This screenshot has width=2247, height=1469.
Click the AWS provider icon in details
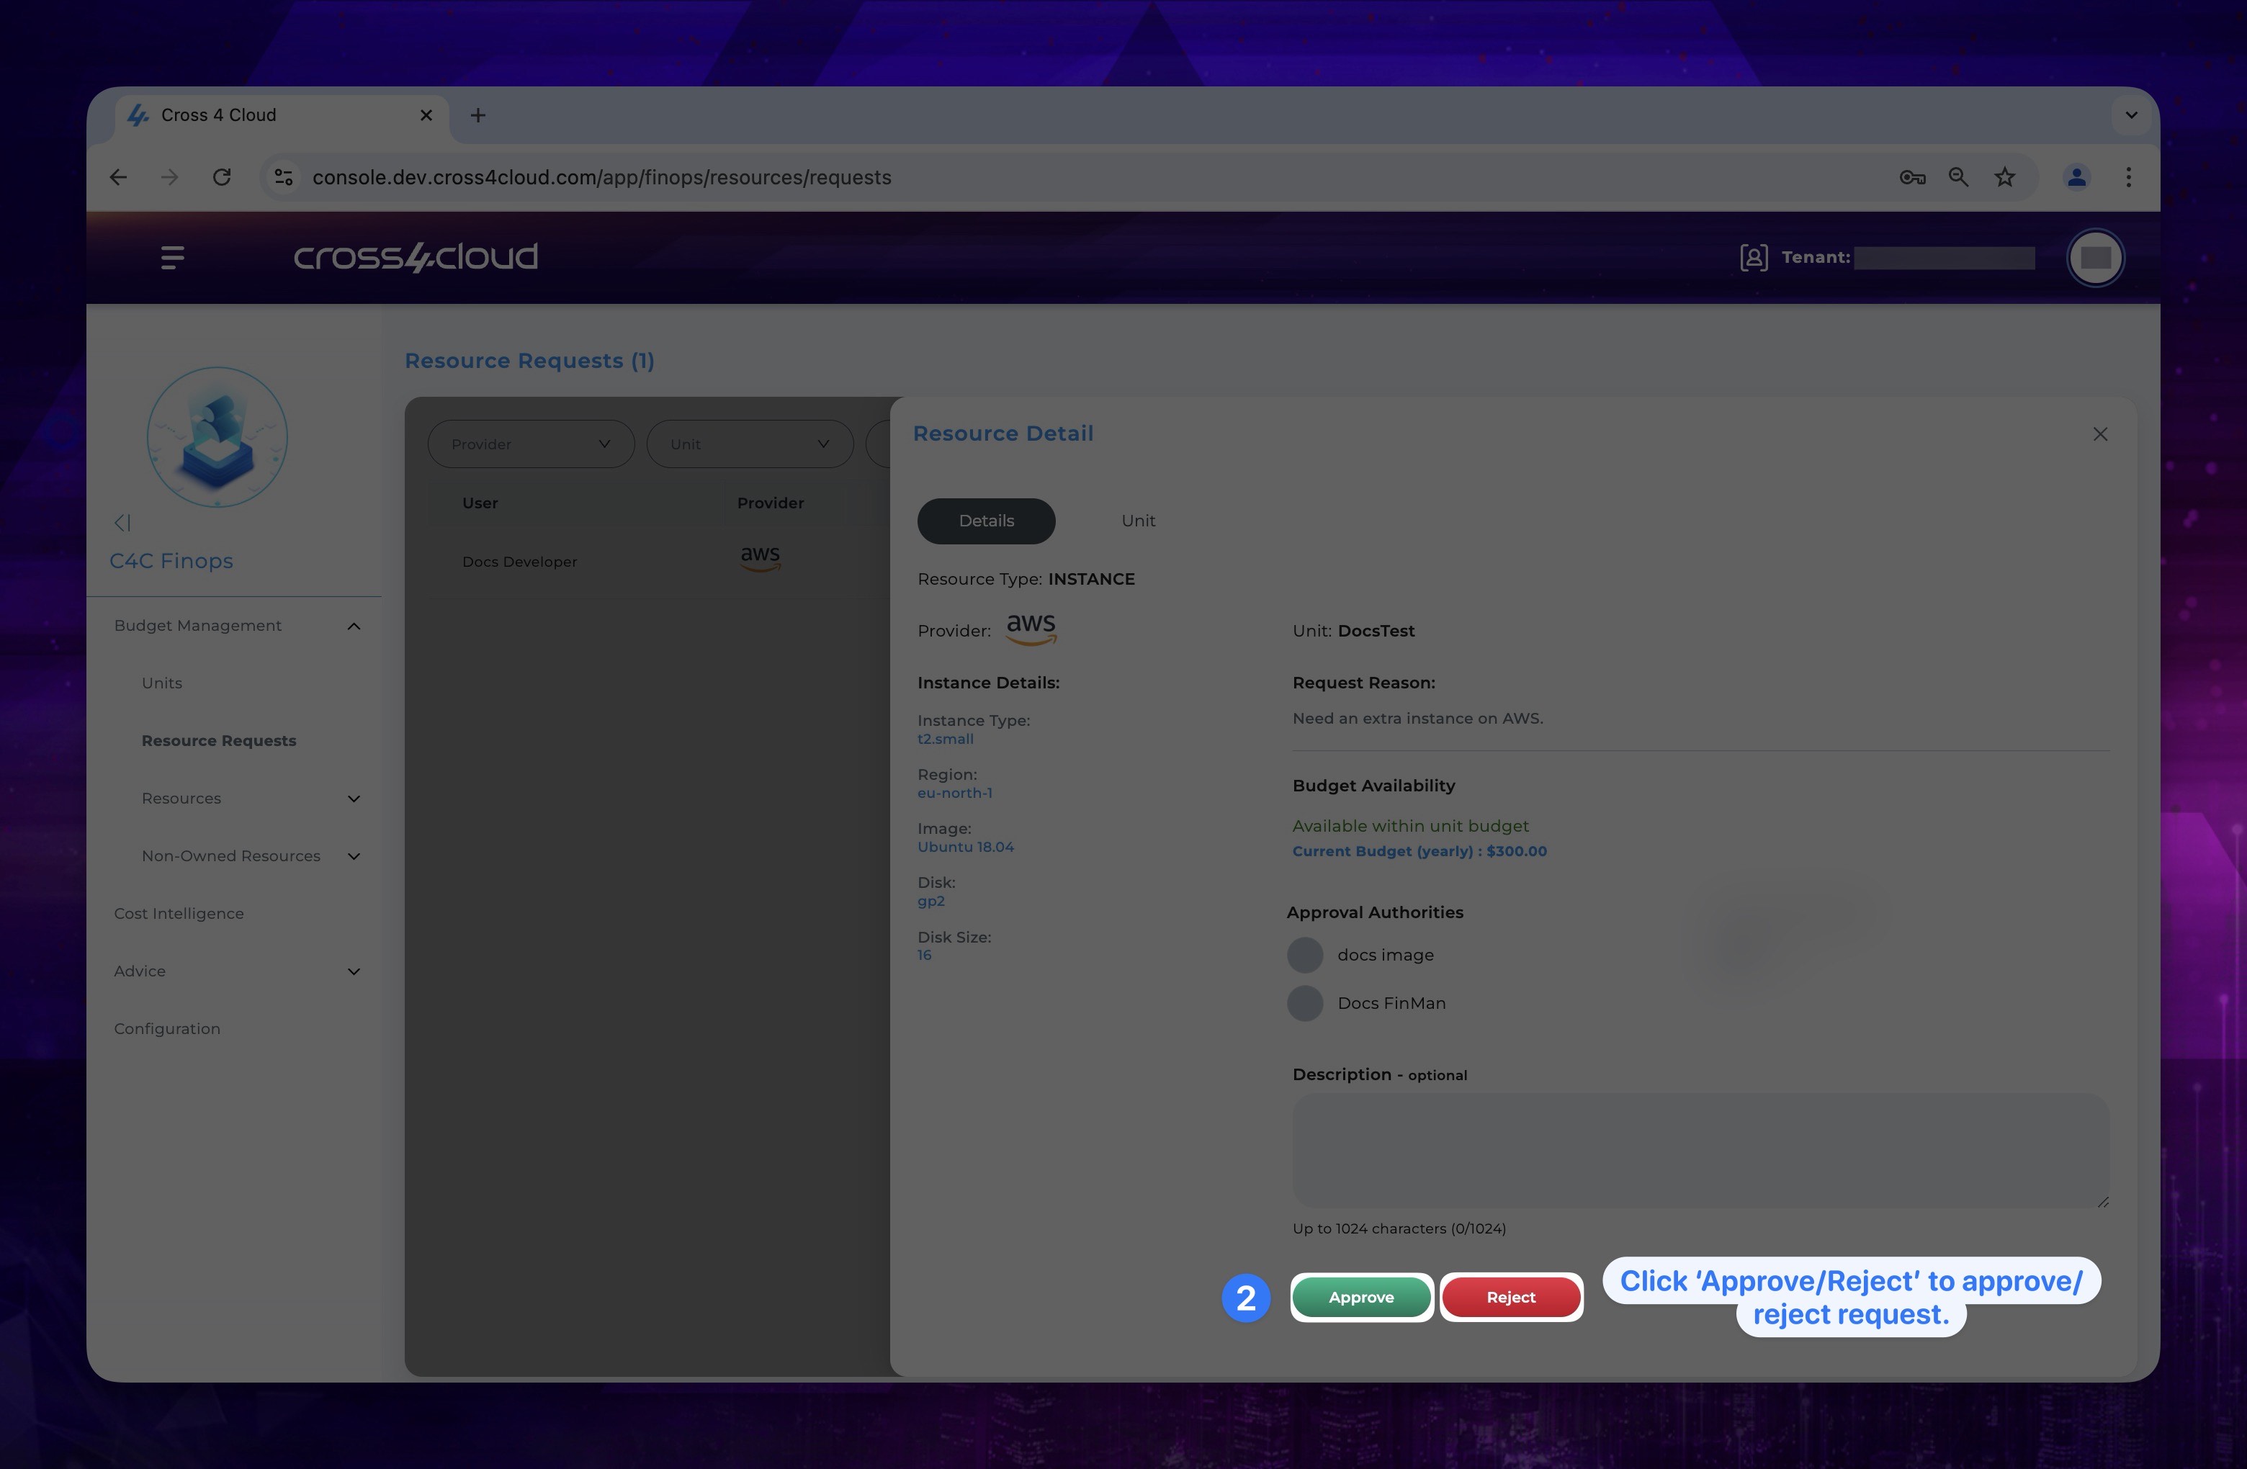(x=1028, y=629)
